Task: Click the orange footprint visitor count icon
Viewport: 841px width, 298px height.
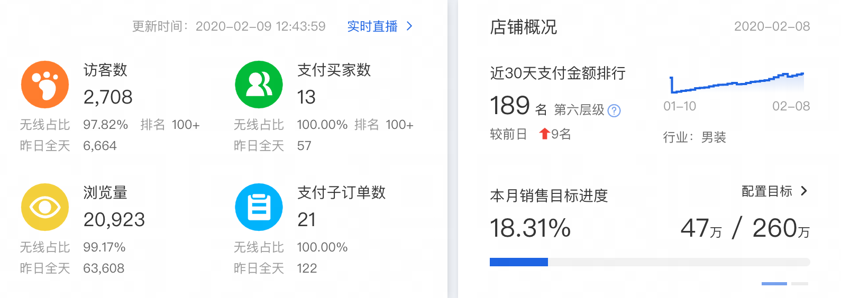Action: [45, 85]
